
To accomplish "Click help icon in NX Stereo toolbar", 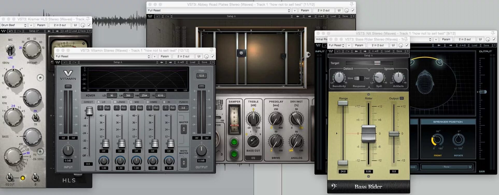I will pyautogui.click(x=494, y=45).
